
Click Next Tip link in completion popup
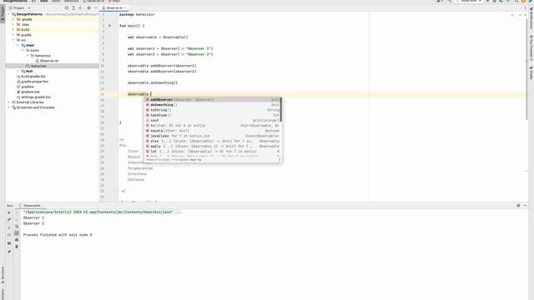(195, 159)
